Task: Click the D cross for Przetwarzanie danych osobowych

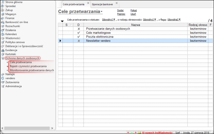Action: 78,29
